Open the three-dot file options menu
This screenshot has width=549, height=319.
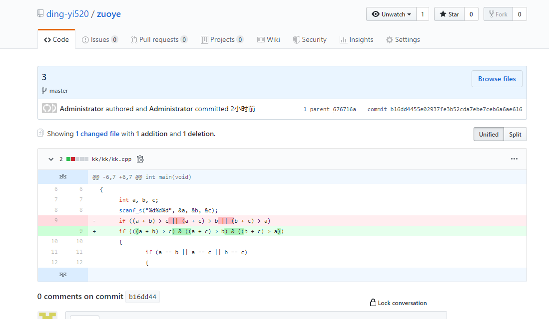514,159
